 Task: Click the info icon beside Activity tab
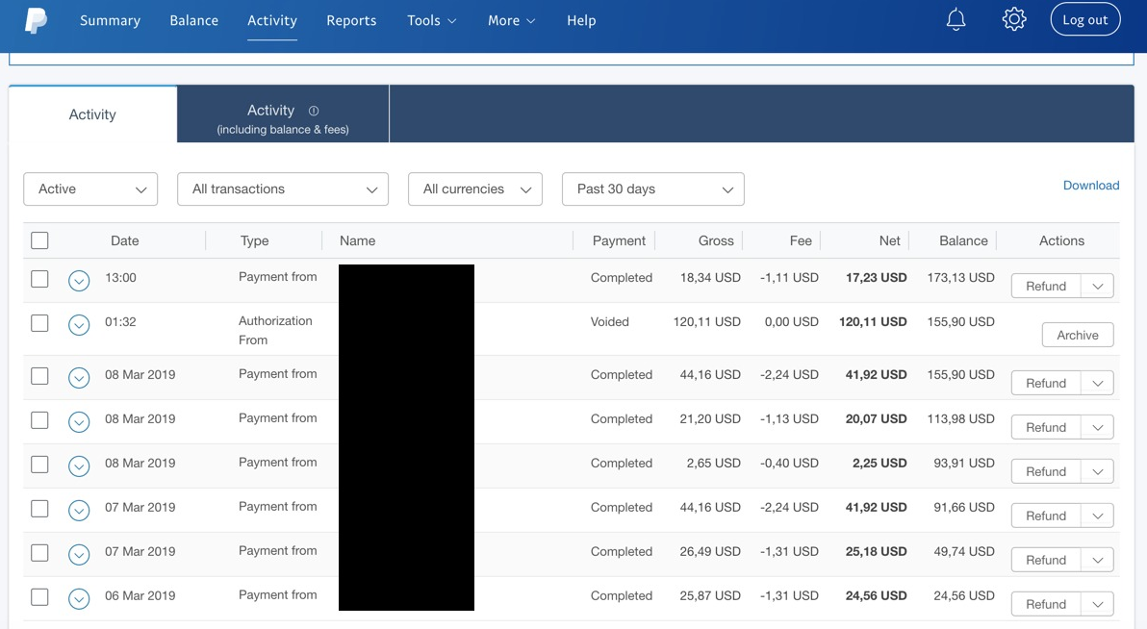(314, 112)
